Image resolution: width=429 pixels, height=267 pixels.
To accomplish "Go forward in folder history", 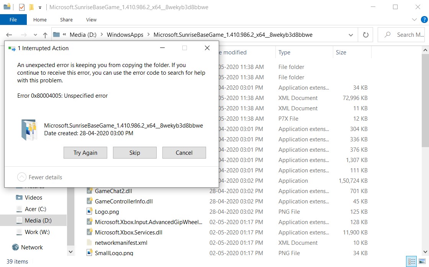I will (x=24, y=35).
